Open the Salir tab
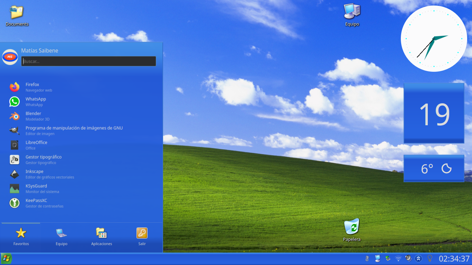The height and width of the screenshot is (265, 472). click(x=142, y=237)
